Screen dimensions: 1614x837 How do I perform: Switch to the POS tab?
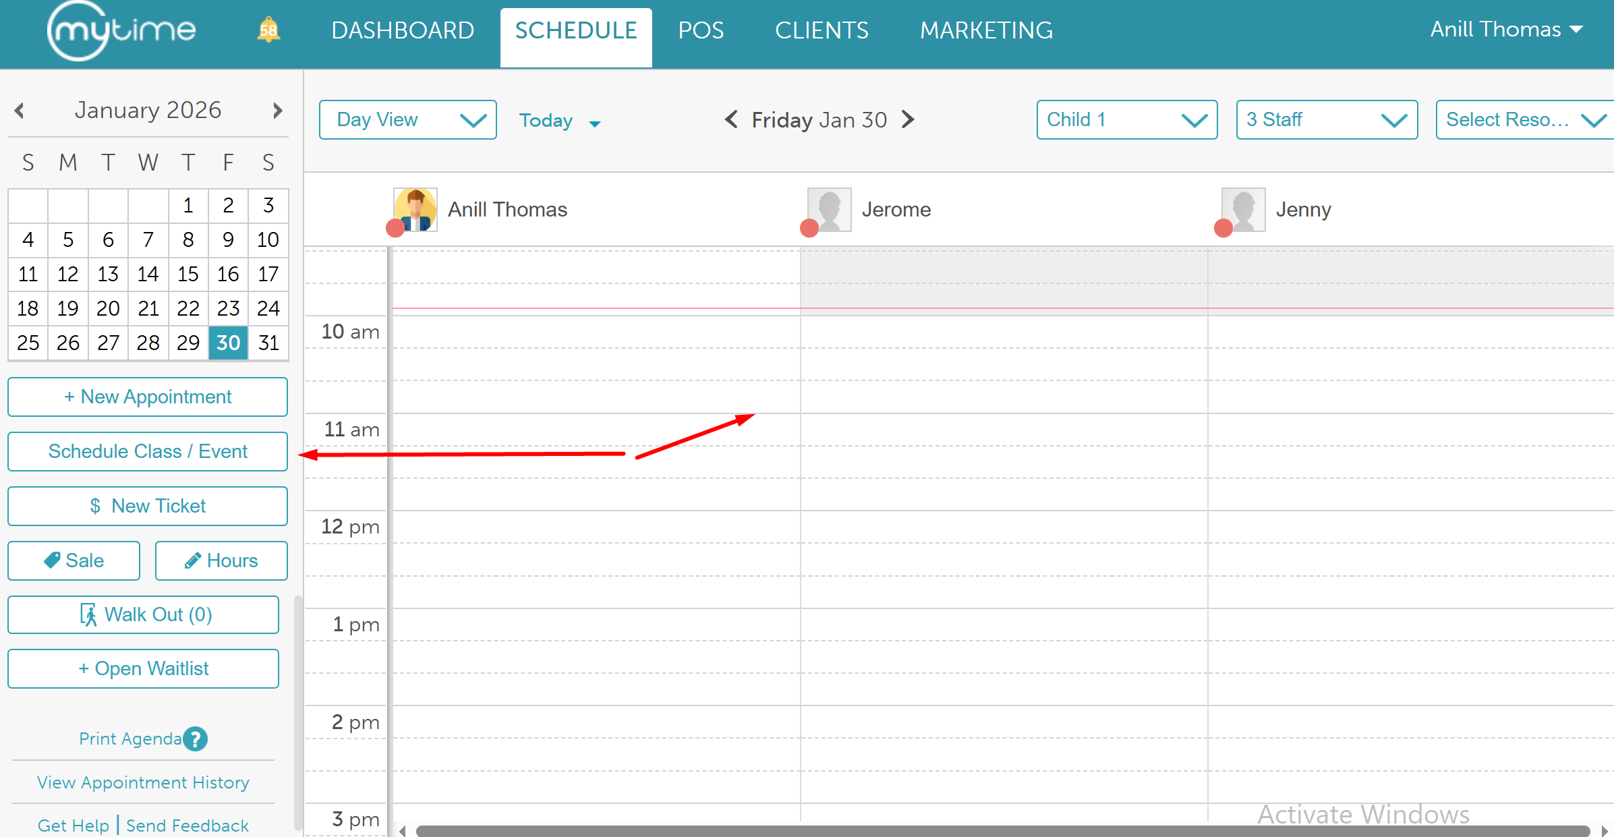(701, 30)
